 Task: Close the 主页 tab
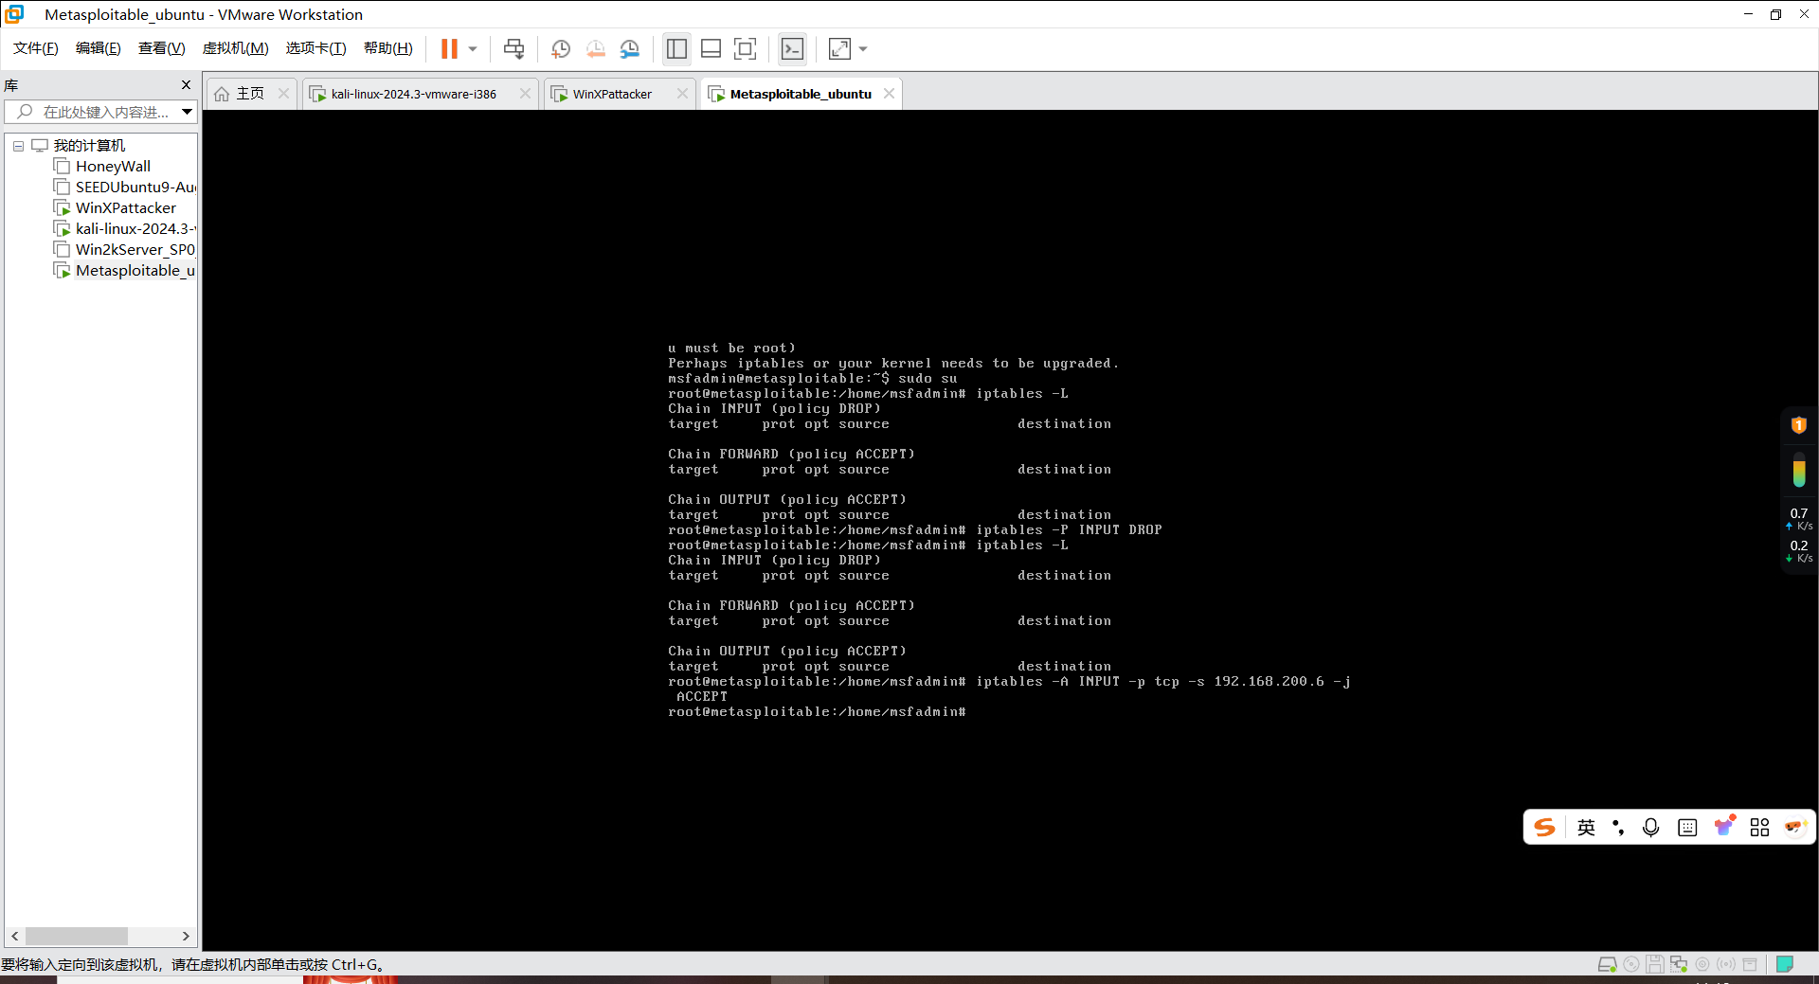tap(283, 94)
